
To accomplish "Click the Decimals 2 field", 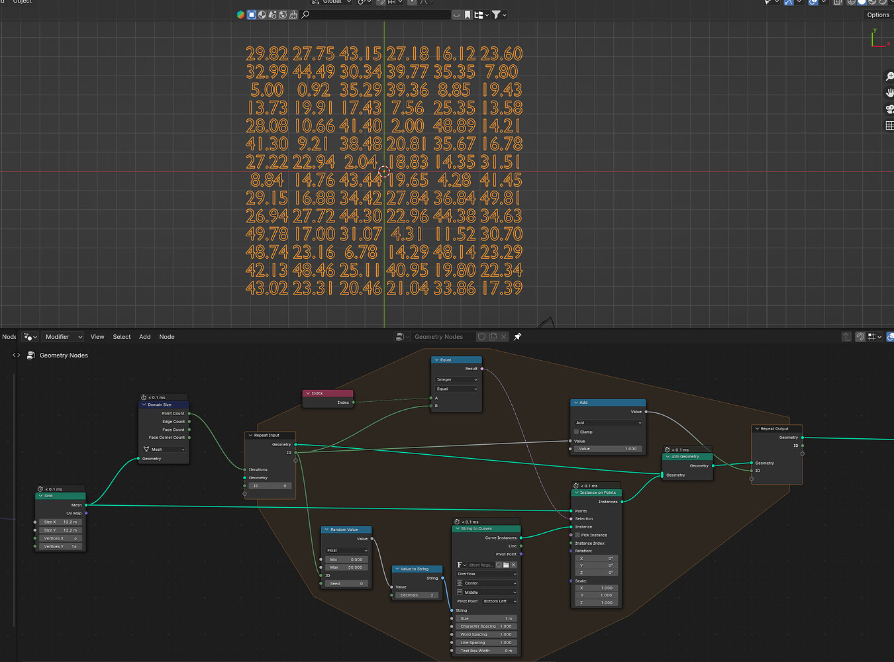I will tap(418, 595).
